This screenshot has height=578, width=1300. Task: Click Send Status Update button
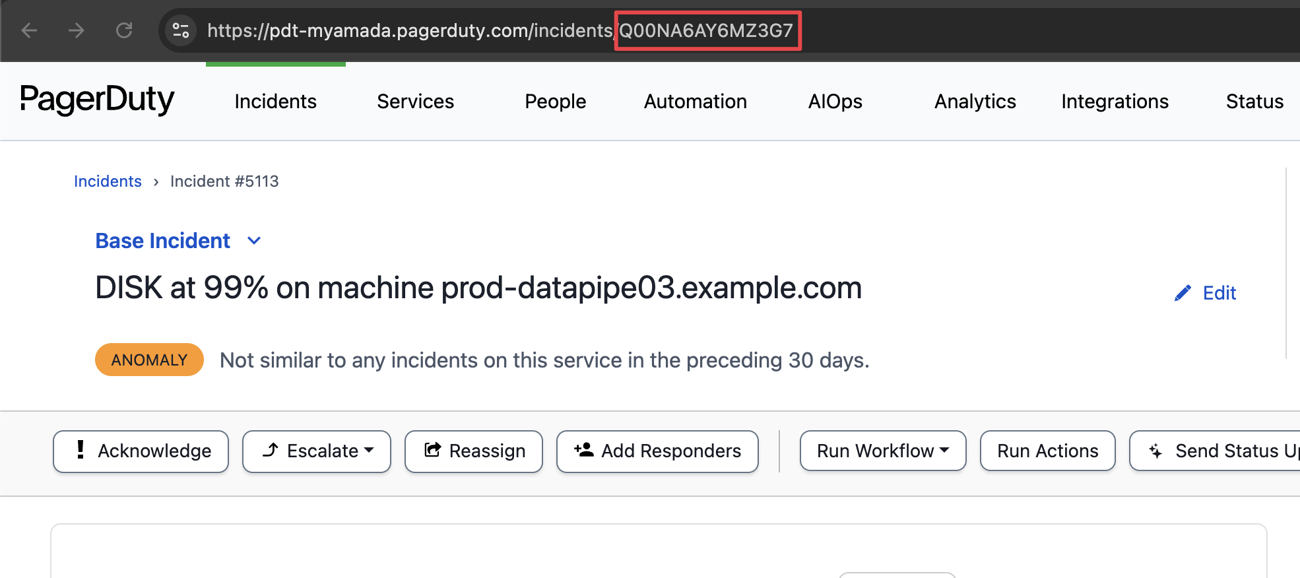(x=1216, y=451)
